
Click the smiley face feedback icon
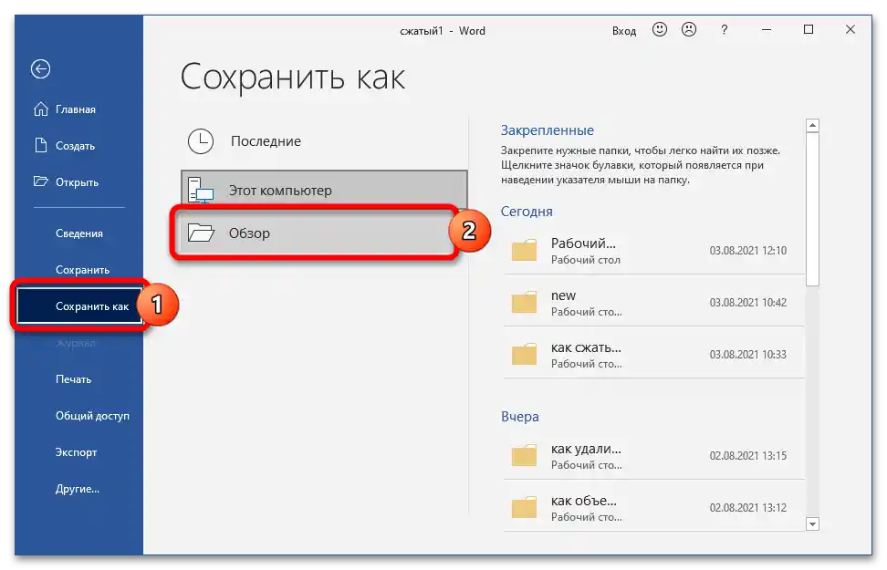(660, 29)
